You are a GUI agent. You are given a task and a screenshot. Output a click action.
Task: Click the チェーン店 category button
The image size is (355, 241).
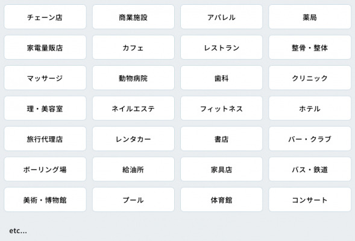tap(45, 17)
